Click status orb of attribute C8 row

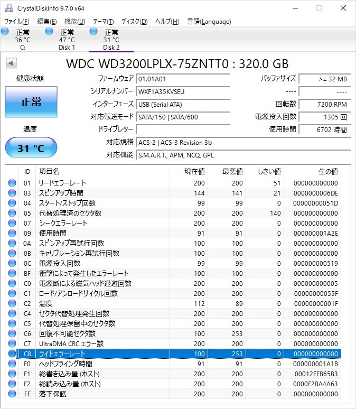(x=12, y=354)
